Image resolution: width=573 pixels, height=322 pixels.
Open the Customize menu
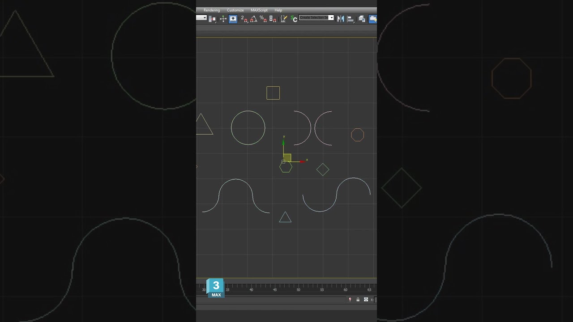pos(235,10)
